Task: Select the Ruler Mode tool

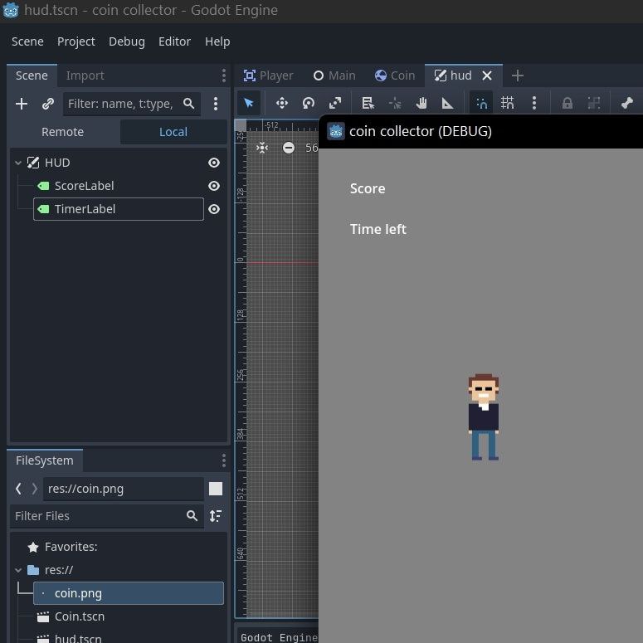Action: (x=447, y=103)
